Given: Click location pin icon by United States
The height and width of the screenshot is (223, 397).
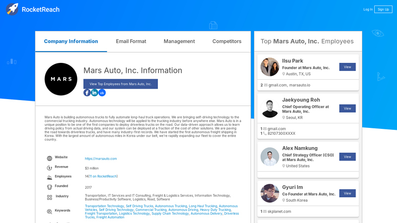Looking at the screenshot, I should [283, 166].
